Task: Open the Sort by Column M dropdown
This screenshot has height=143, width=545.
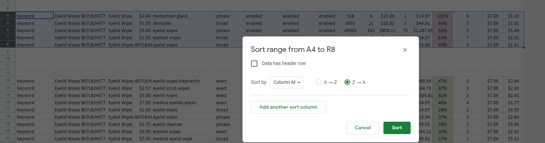Action: (x=286, y=82)
